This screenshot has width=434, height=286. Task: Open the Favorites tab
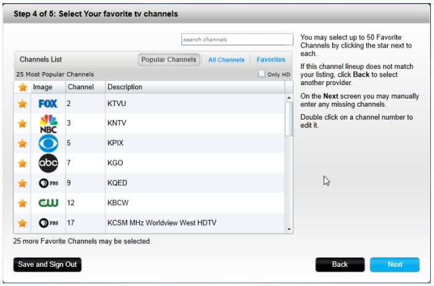pyautogui.click(x=271, y=60)
